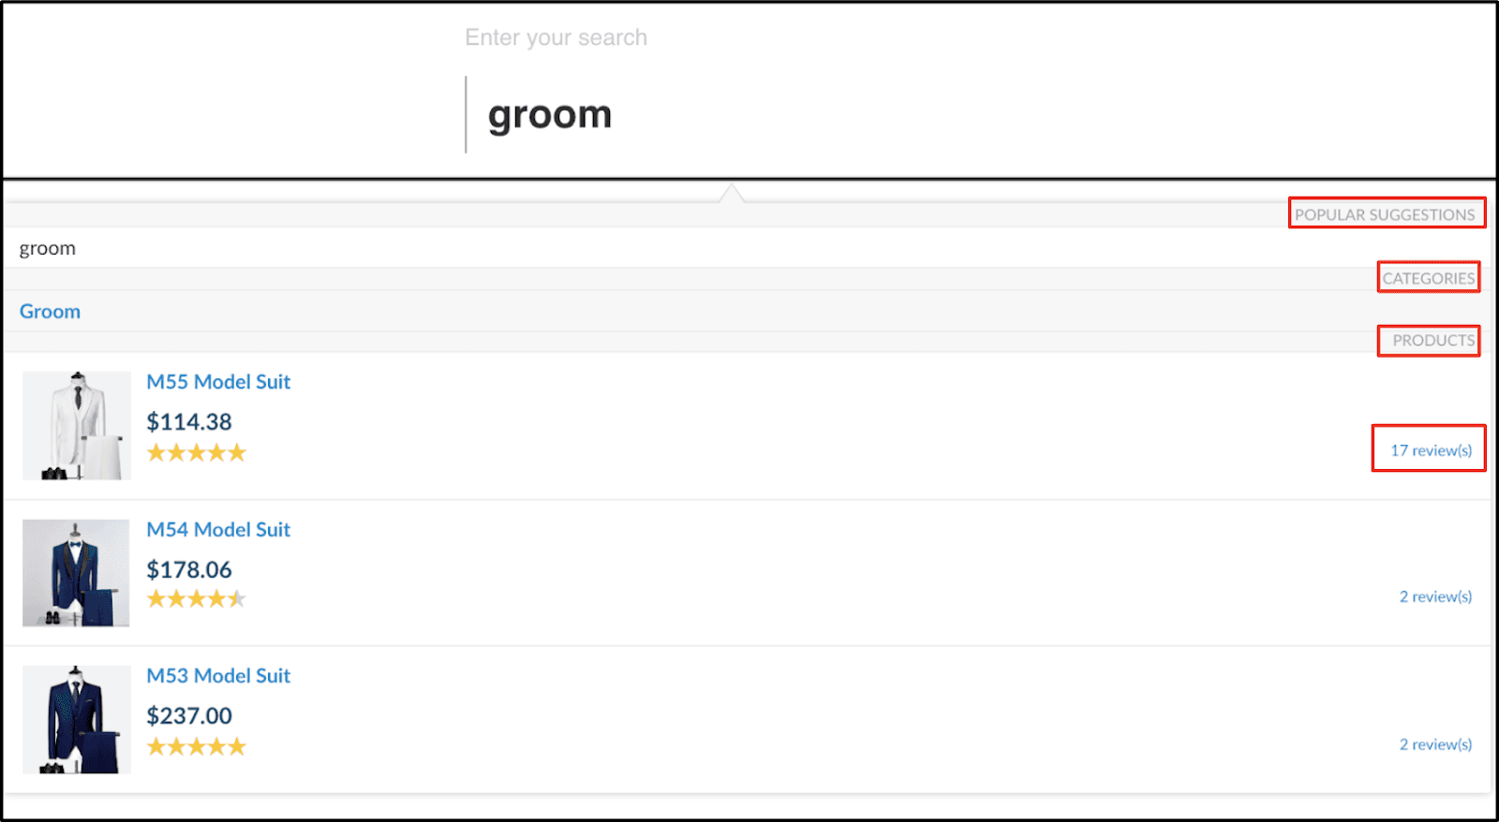
Task: Open the M53 suit 2 review(s) link
Action: pos(1435,745)
